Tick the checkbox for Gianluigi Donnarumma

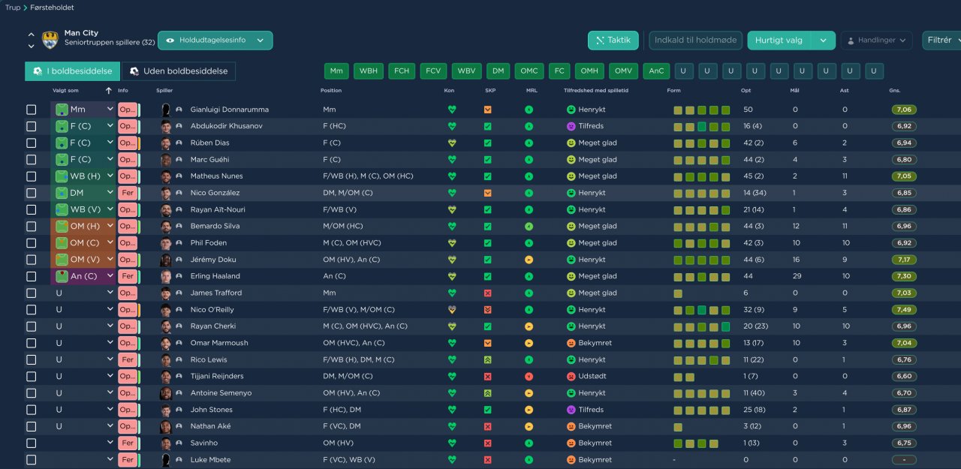[x=31, y=110]
